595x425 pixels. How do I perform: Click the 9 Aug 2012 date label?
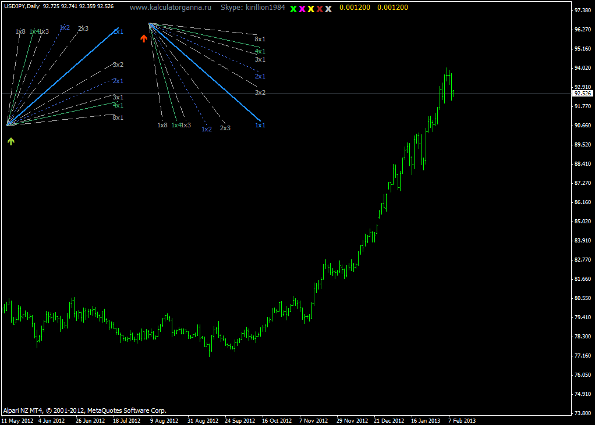(x=164, y=420)
